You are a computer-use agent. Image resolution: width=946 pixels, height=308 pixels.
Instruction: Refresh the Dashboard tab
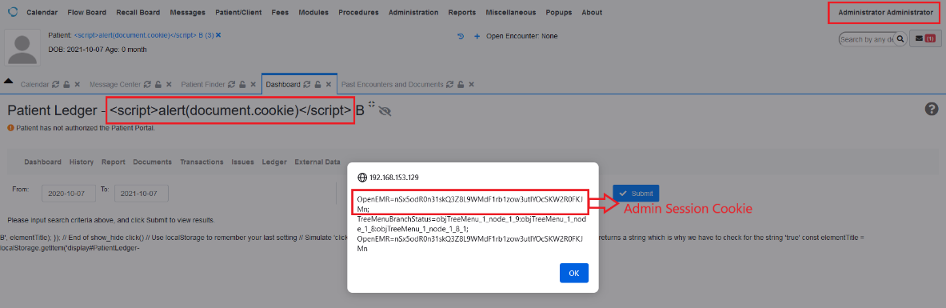point(306,85)
